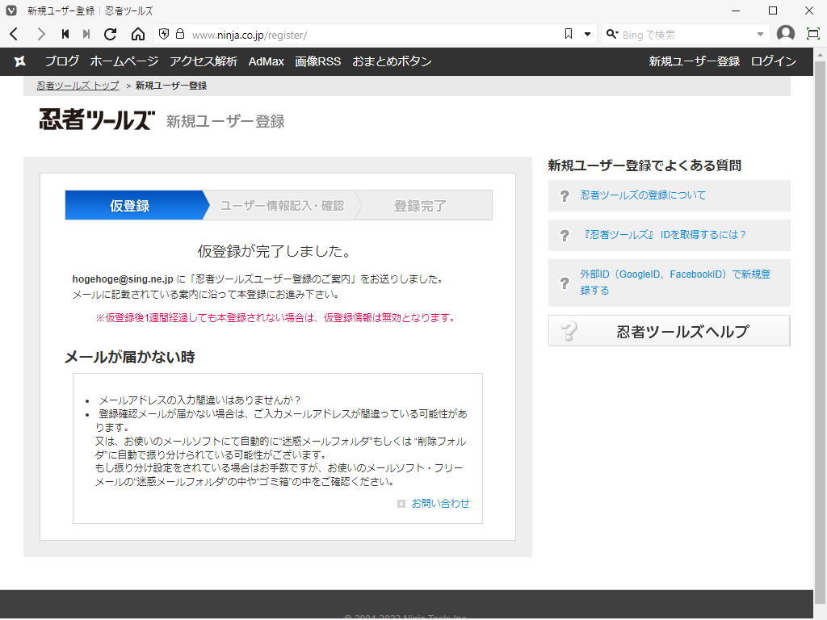Click the Rewind history icon
The height and width of the screenshot is (620, 827).
pyautogui.click(x=65, y=34)
